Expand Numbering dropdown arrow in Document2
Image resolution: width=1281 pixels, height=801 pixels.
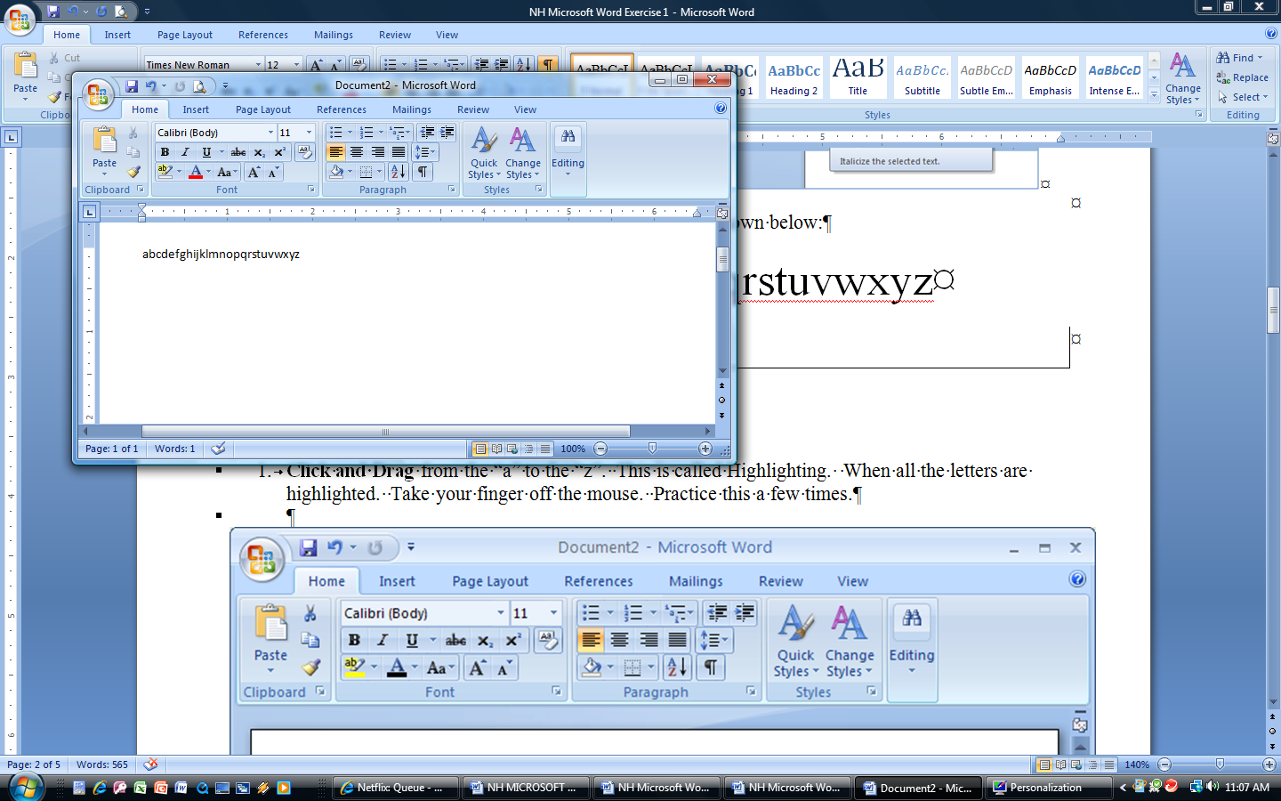(x=381, y=133)
